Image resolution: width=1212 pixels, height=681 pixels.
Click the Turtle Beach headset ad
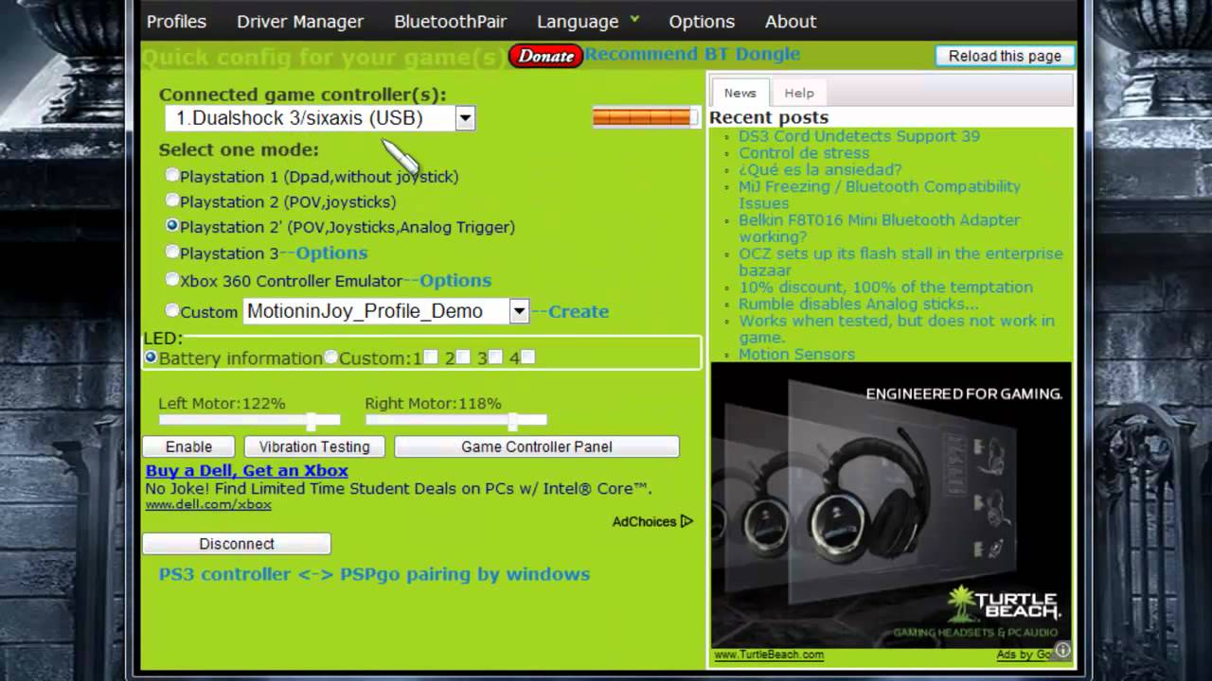[891, 504]
